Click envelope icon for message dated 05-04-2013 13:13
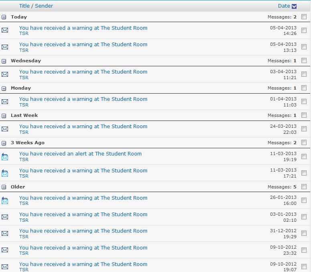This screenshot has height=272, width=311. tap(5, 47)
